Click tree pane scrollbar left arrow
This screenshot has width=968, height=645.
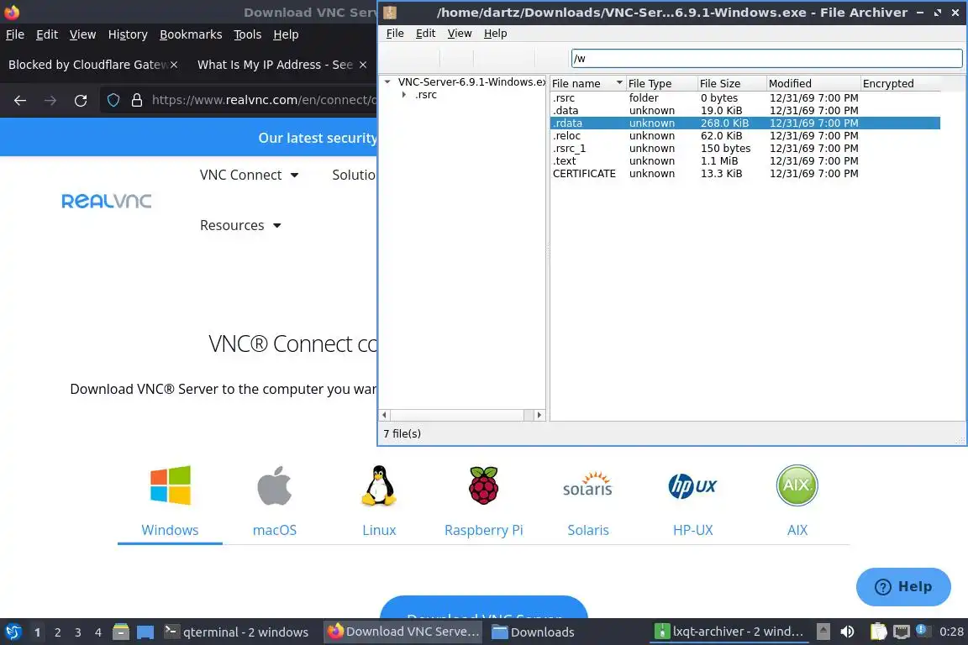click(x=385, y=415)
